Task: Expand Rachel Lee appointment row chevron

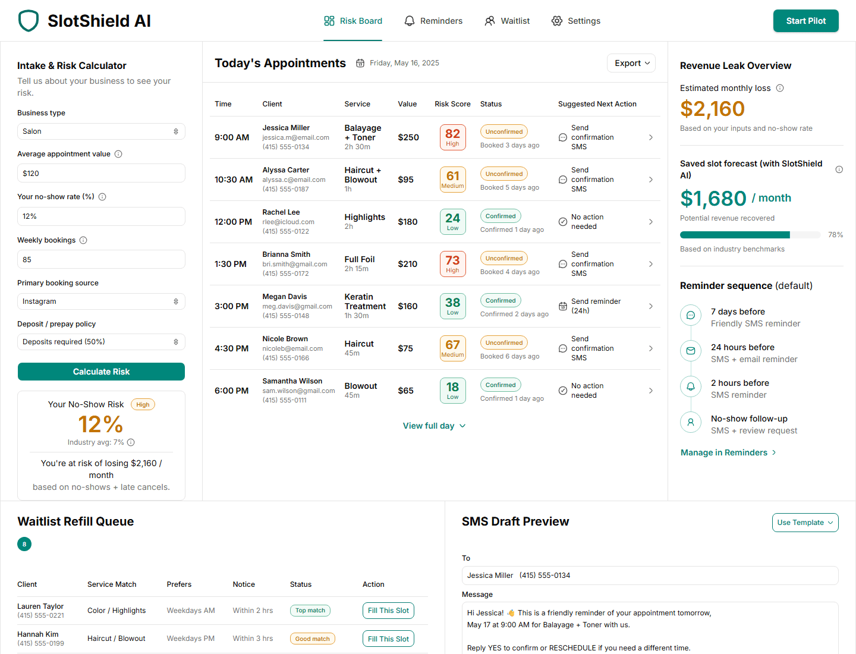Action: pos(651,222)
